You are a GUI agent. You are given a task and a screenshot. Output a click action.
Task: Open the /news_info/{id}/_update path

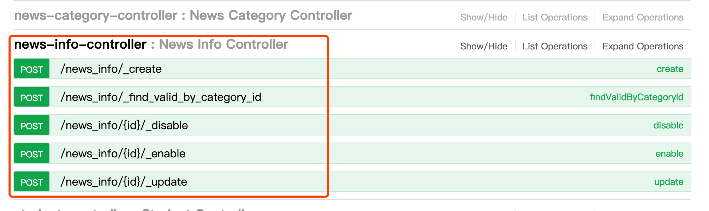[x=124, y=182]
